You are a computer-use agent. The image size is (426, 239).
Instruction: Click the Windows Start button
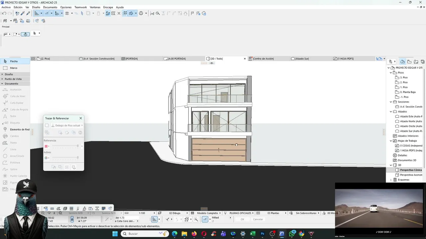(x=115, y=234)
